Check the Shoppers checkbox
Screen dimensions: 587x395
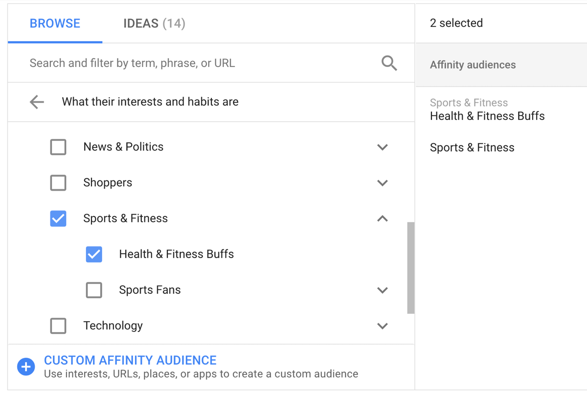click(x=58, y=182)
